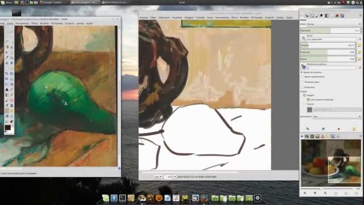Click the Pincel name input field
Image resolution: width=364 pixels, height=205 pixels.
point(332,39)
